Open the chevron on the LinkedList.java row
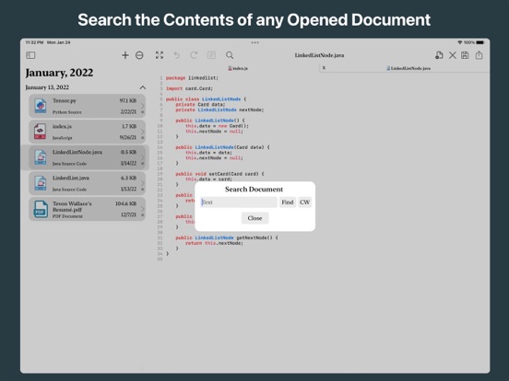Screen dimensions: 509x381 143,183
